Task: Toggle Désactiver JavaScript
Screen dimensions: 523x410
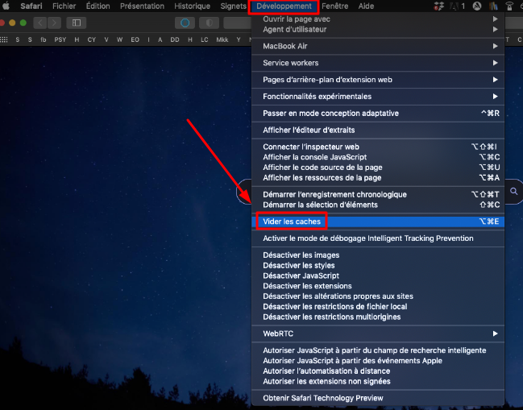Action: 378,275
